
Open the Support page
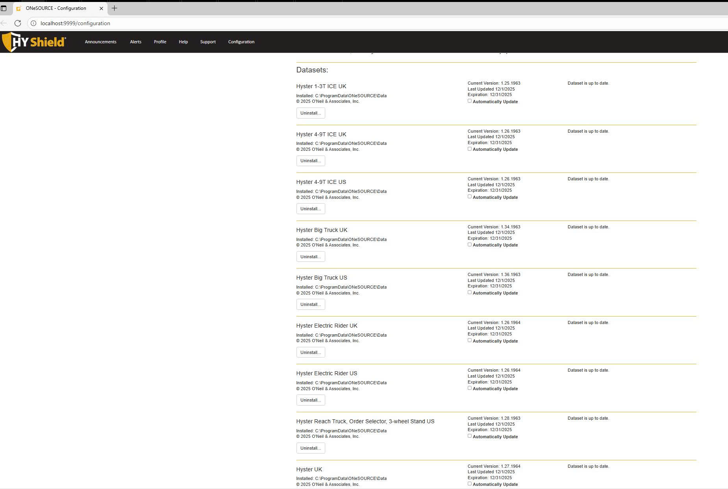pyautogui.click(x=208, y=42)
